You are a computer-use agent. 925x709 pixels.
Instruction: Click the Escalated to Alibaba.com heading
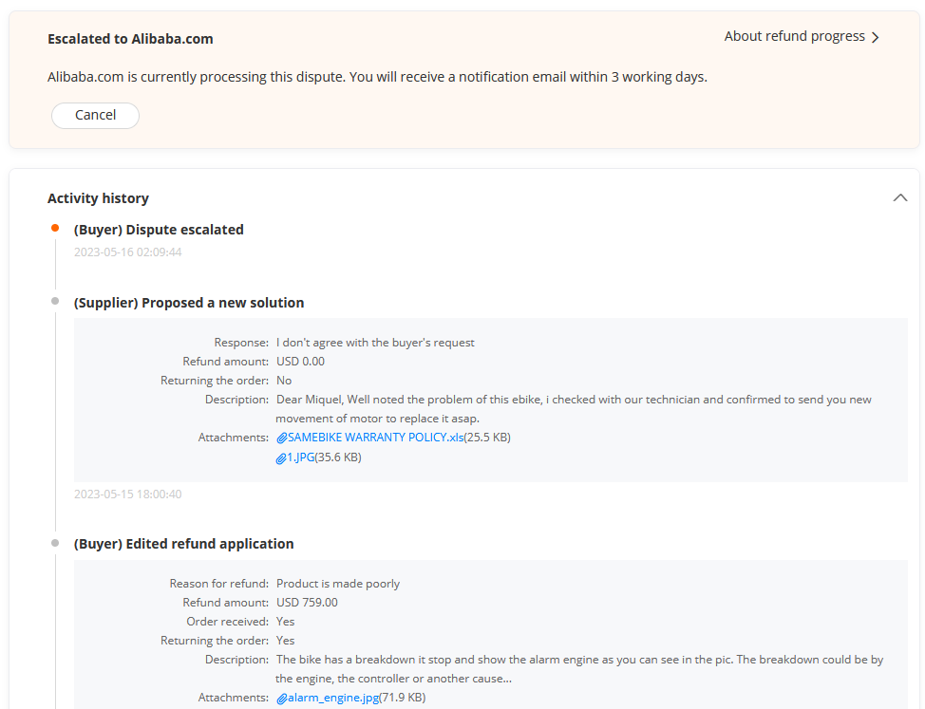click(130, 39)
